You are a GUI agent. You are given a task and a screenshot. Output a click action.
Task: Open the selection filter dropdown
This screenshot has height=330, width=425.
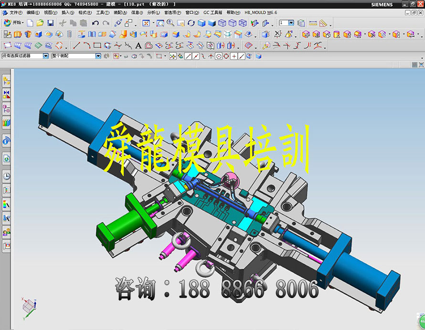[46, 56]
